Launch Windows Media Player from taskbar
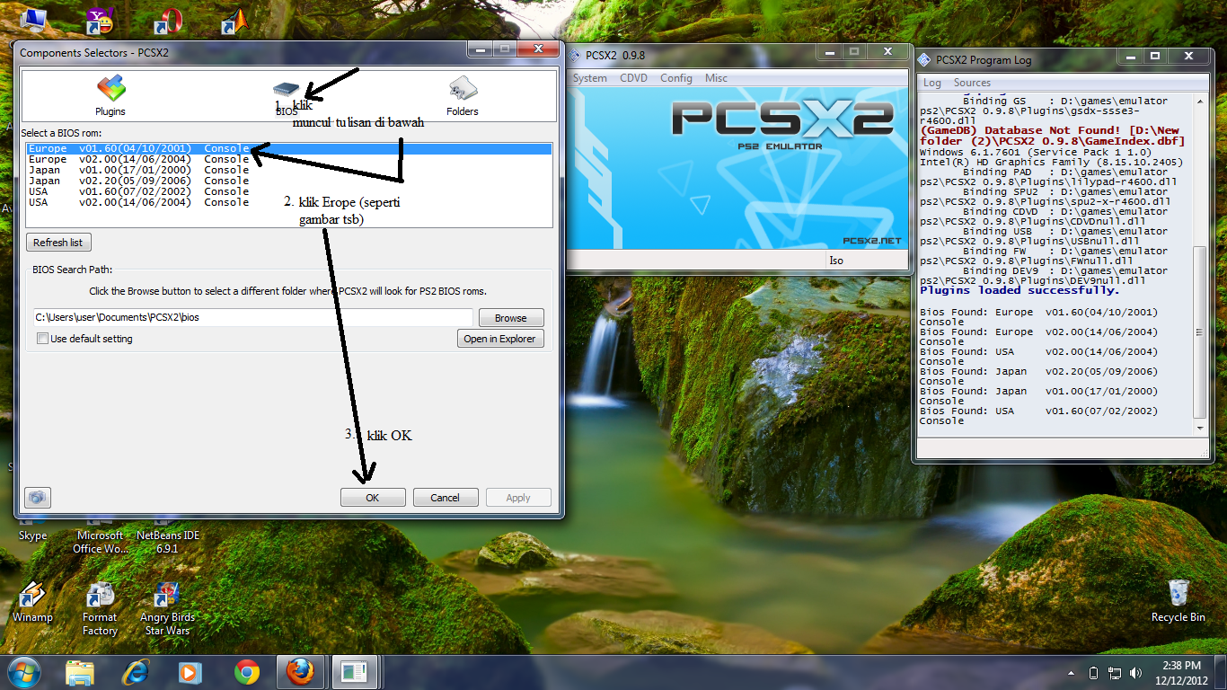The width and height of the screenshot is (1227, 690). pyautogui.click(x=190, y=672)
